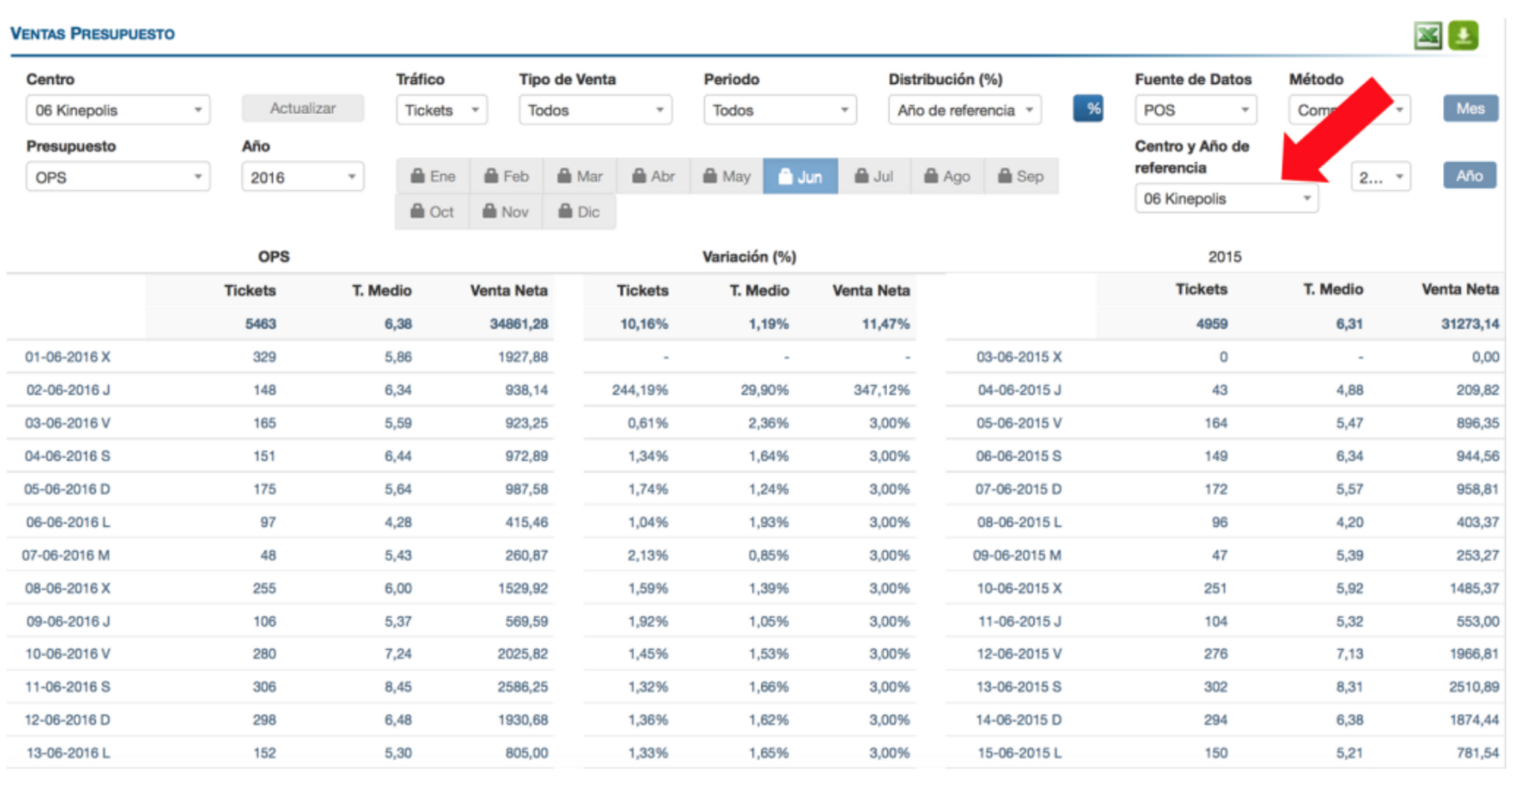Open the Centro dropdown showing 06 Kinepolis
Image resolution: width=1518 pixels, height=792 pixels.
pyautogui.click(x=118, y=111)
